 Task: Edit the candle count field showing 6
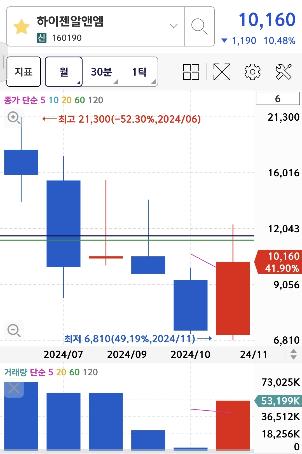(x=278, y=99)
